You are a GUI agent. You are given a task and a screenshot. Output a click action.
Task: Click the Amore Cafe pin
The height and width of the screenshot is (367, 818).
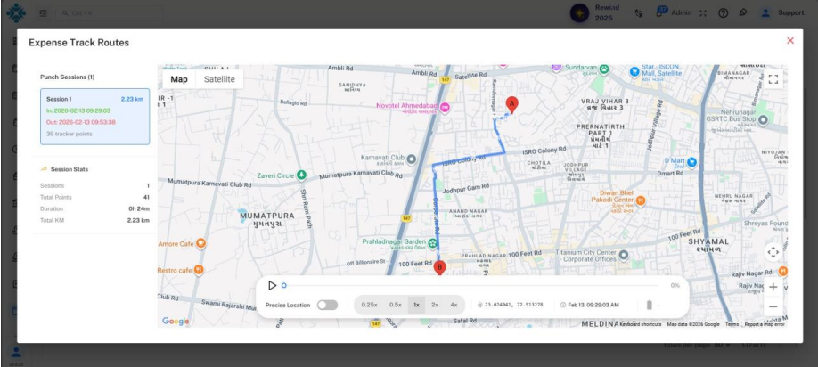[200, 243]
